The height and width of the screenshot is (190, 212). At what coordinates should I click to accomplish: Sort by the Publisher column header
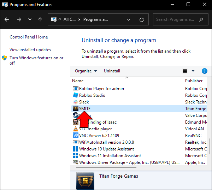pos(194,81)
